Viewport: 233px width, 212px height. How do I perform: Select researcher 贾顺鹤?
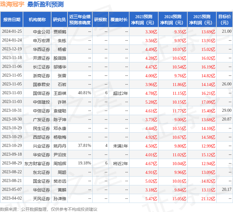(60, 32)
